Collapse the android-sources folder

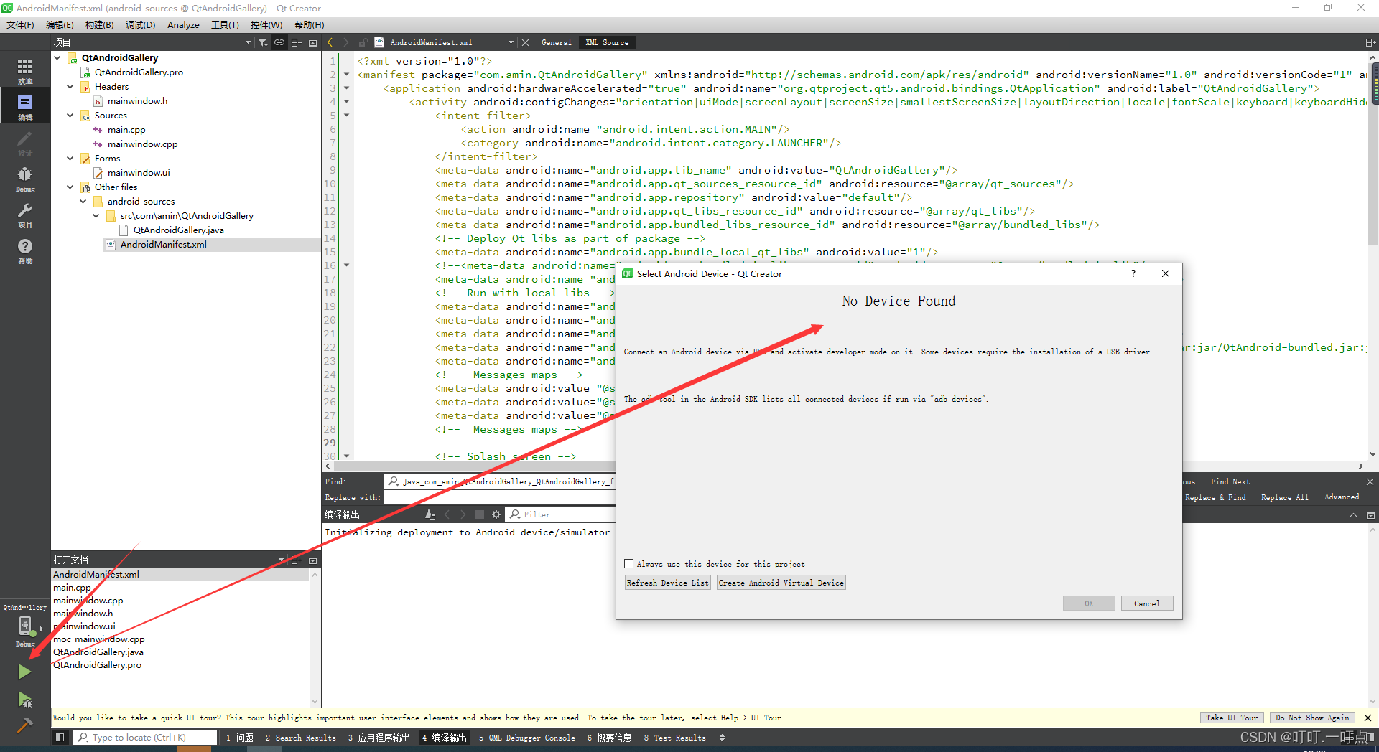[x=83, y=201]
